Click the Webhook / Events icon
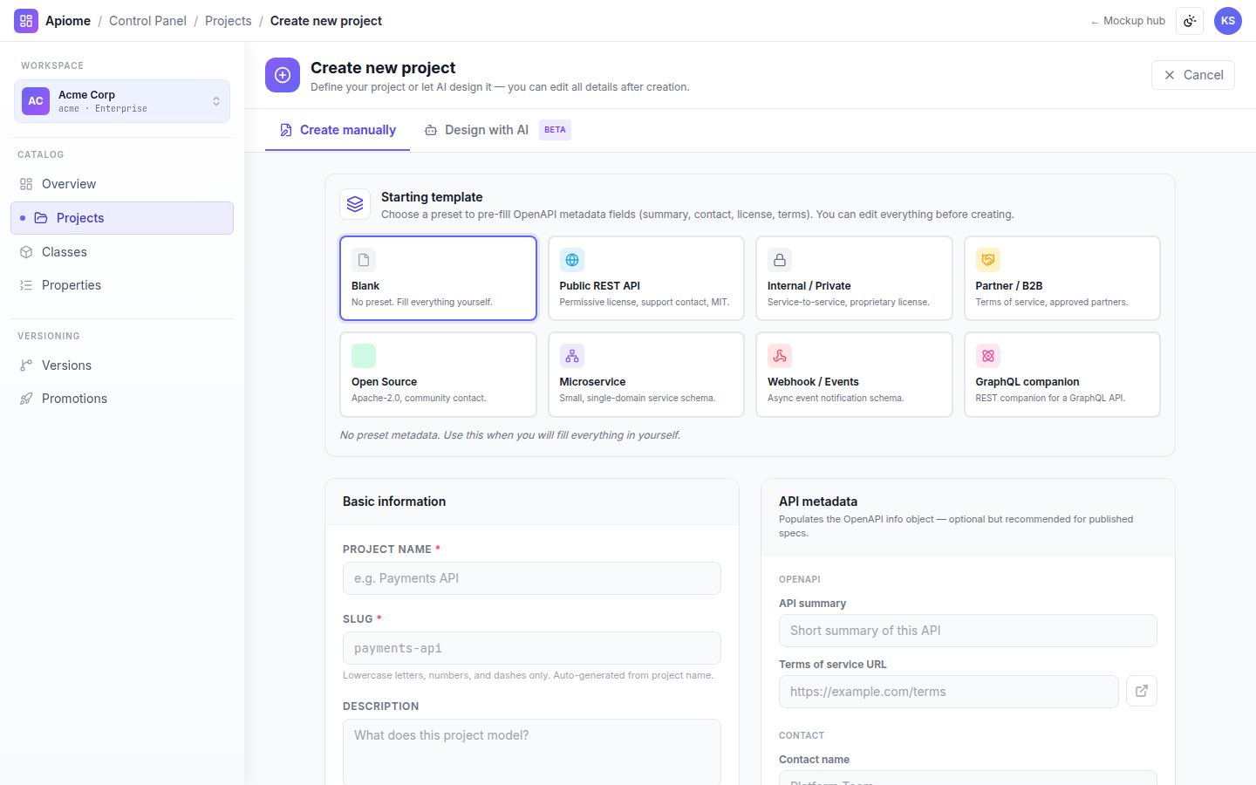 (780, 356)
